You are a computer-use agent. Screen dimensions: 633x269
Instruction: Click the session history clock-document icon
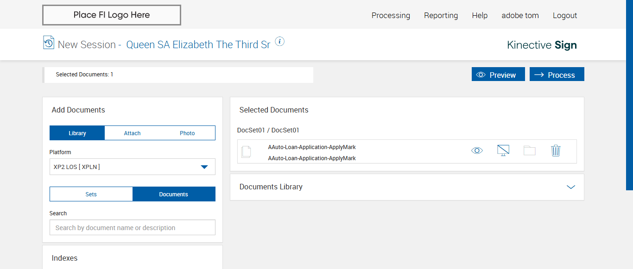[48, 43]
